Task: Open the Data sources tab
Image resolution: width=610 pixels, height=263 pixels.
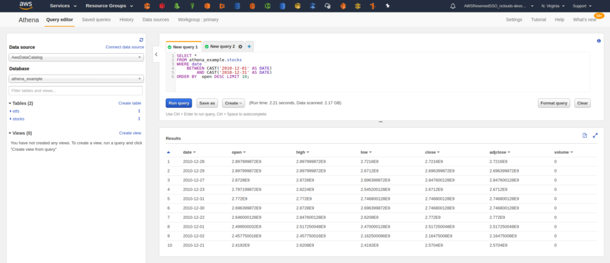Action: coord(155,20)
